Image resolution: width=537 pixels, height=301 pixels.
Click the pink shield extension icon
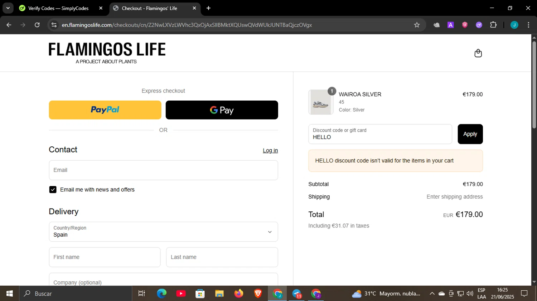pos(465,25)
